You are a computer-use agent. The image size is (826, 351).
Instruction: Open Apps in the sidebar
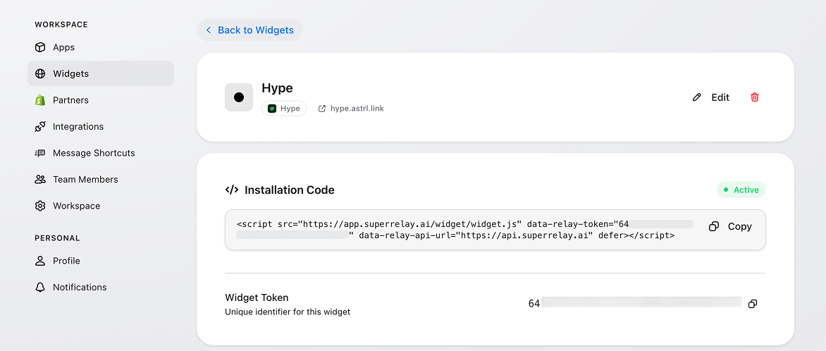[63, 47]
